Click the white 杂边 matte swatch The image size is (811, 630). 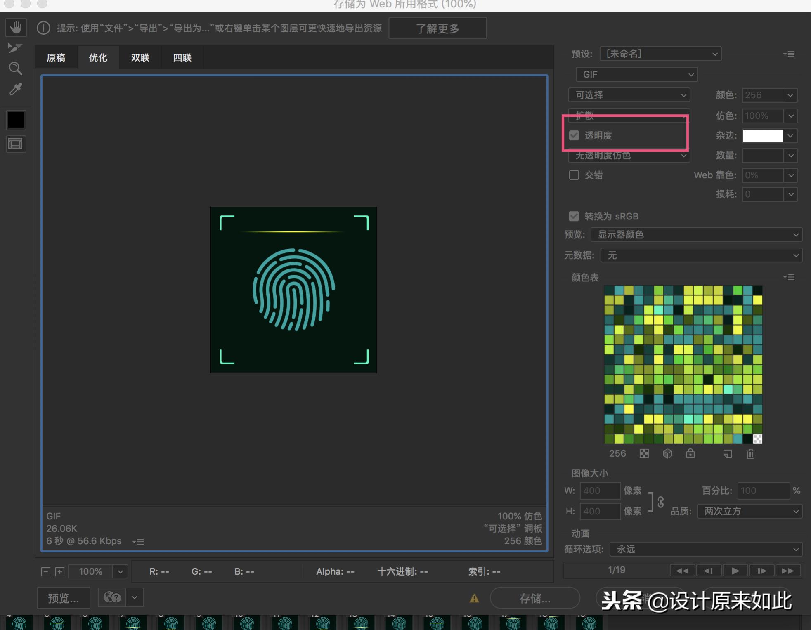point(763,136)
